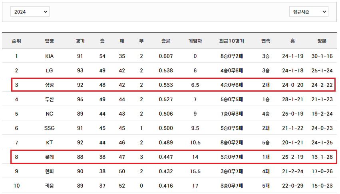Select team name LG

(50, 70)
